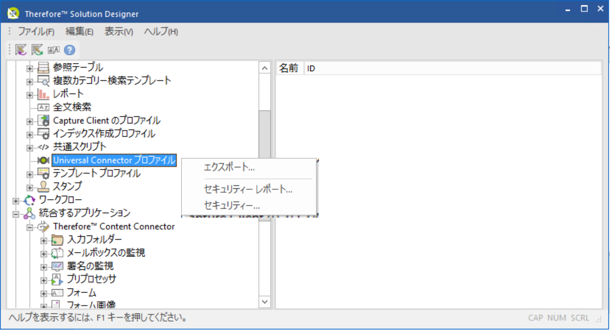Open the 編集(E) menu
This screenshot has width=610, height=330.
point(80,31)
